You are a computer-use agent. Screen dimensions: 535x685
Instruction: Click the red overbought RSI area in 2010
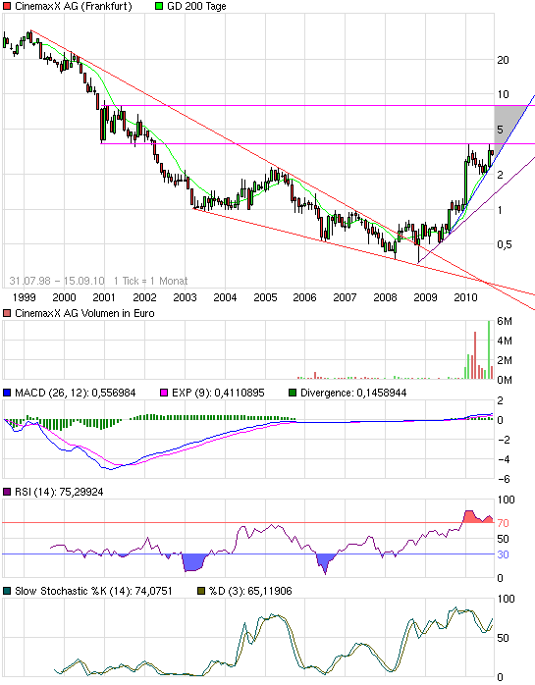pos(477,517)
